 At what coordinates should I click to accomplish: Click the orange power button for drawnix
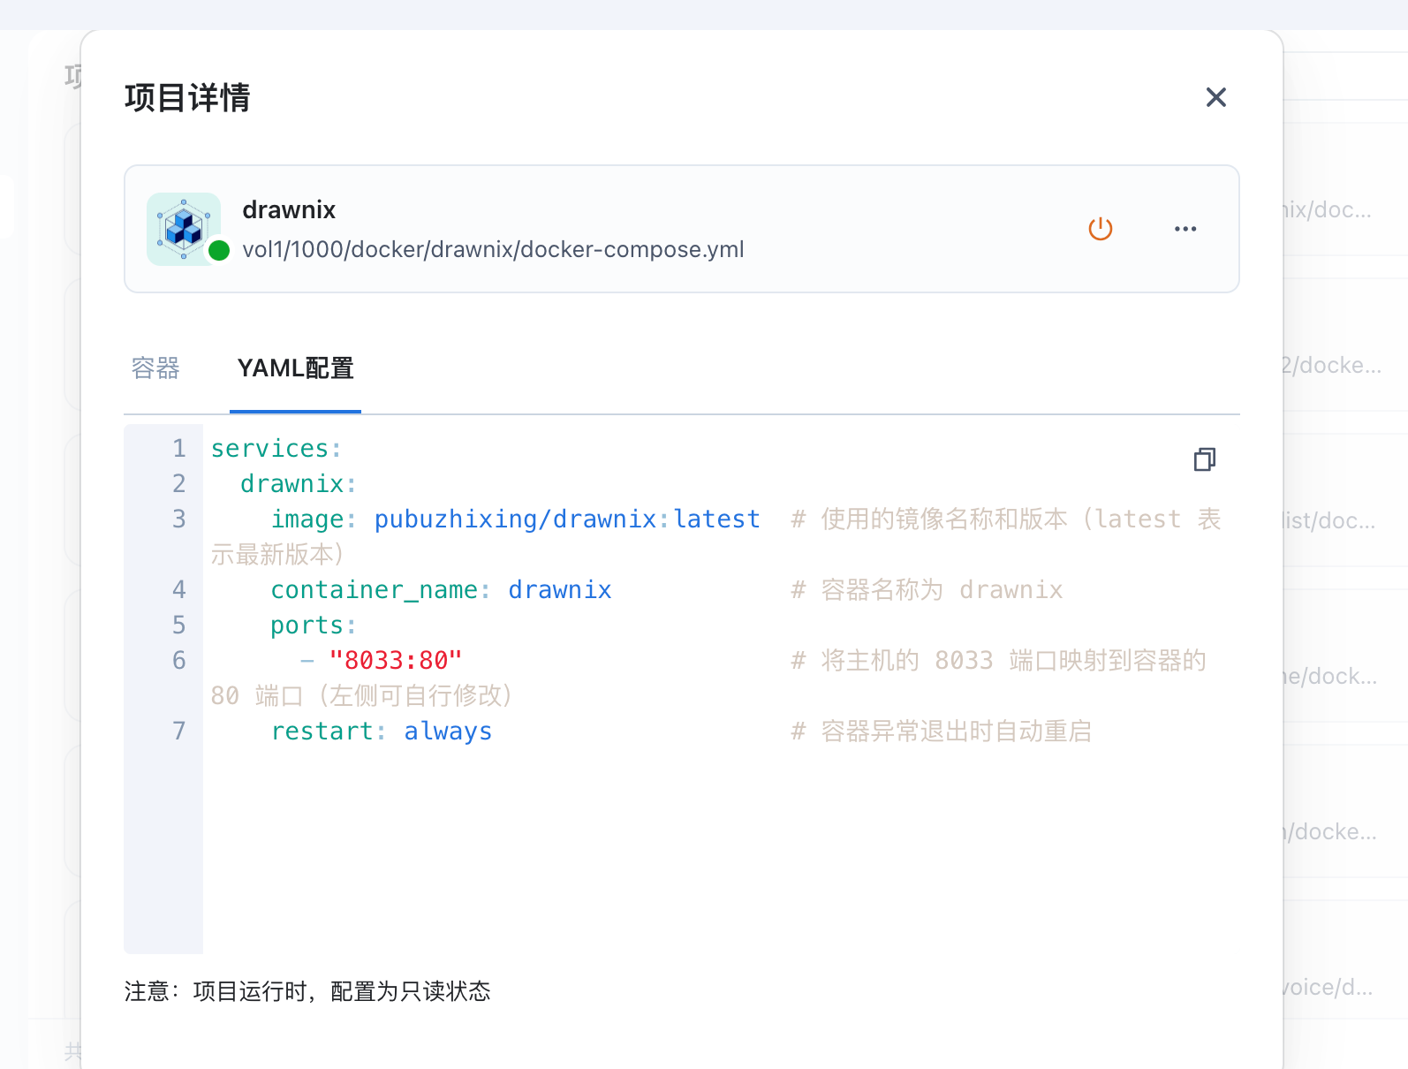pyautogui.click(x=1100, y=229)
